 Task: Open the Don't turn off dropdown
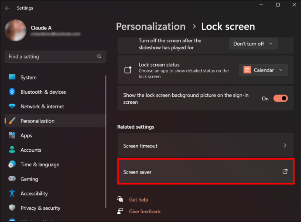[x=253, y=44]
